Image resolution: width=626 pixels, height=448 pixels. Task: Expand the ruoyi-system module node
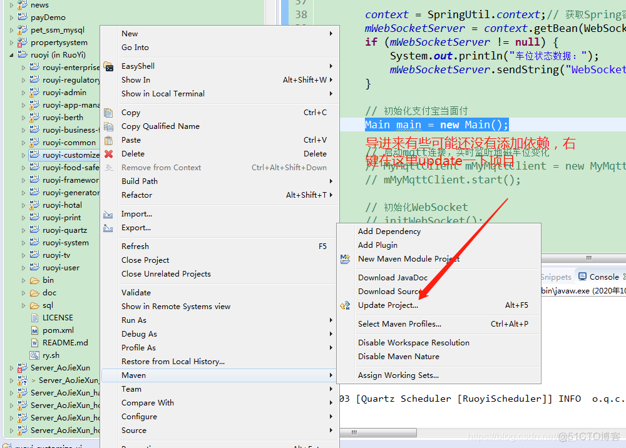coord(24,243)
